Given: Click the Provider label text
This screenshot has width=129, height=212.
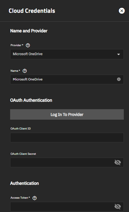Looking at the screenshot, I should click(16, 45).
